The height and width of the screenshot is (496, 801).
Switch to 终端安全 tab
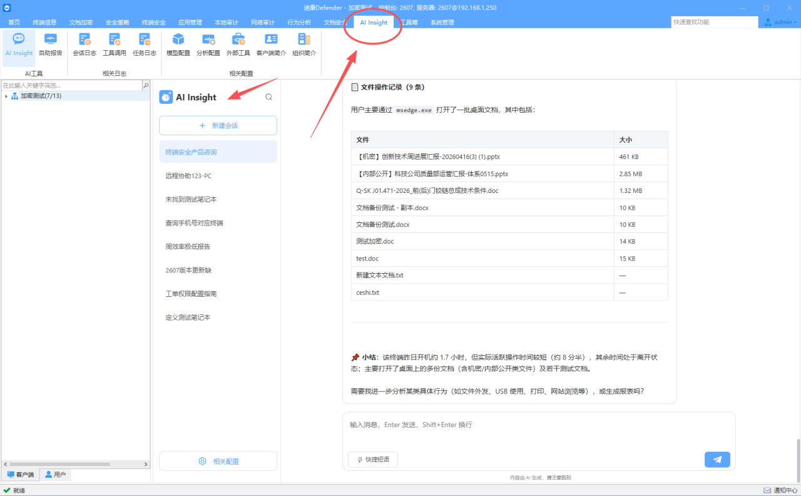tap(153, 23)
